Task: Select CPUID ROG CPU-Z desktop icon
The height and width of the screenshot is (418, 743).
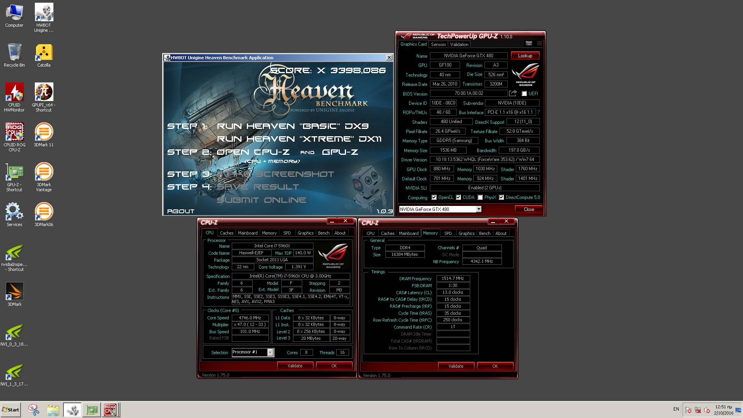Action: (14, 137)
